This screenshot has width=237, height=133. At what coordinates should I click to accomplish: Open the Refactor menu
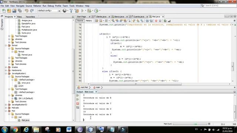37,6
